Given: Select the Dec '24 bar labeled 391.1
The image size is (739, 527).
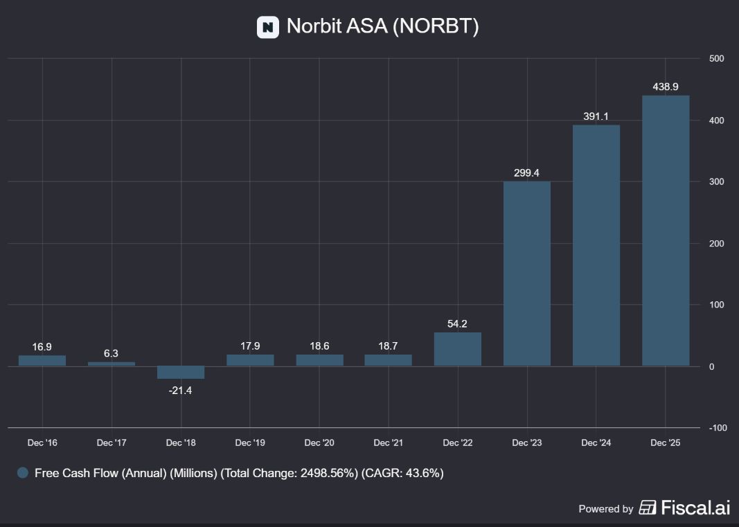Looking at the screenshot, I should [596, 246].
